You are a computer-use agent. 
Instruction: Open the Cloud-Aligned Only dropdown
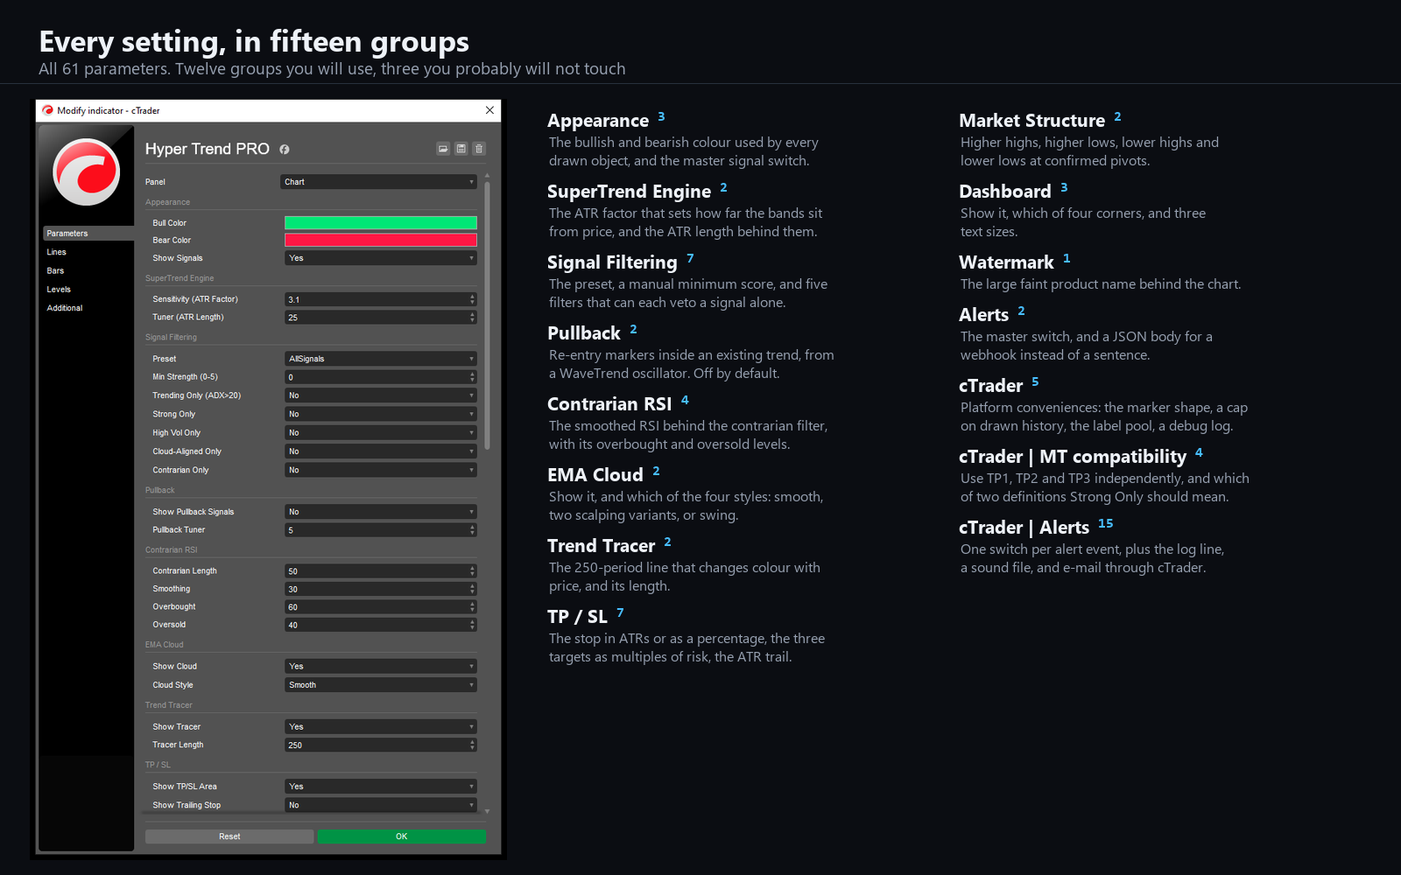[x=381, y=451]
